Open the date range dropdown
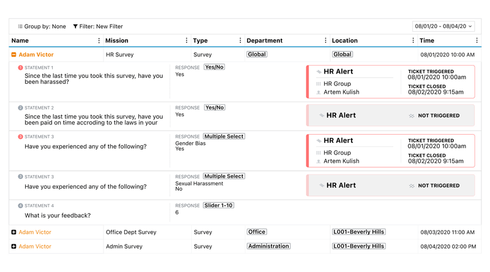 click(x=443, y=26)
